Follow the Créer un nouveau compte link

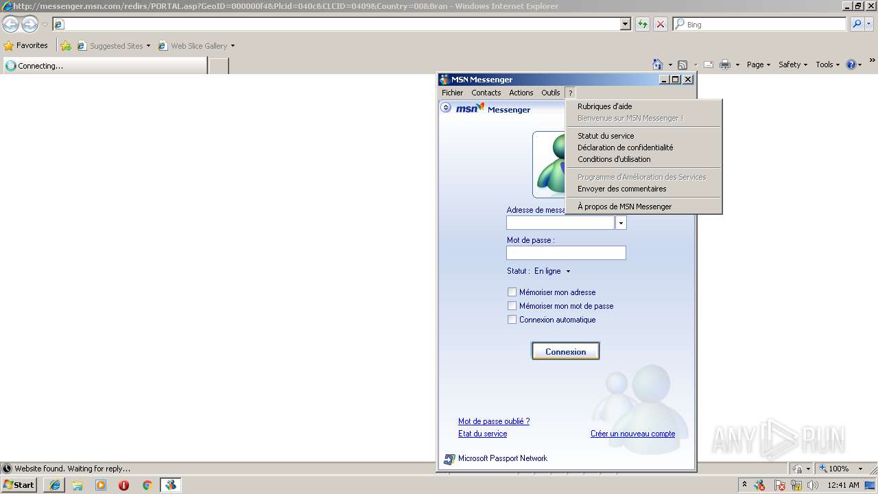tap(632, 434)
